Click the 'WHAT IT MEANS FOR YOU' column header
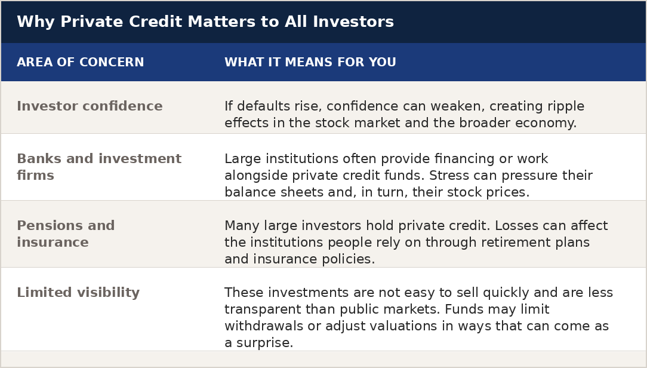Image resolution: width=647 pixels, height=368 pixels. pos(310,63)
